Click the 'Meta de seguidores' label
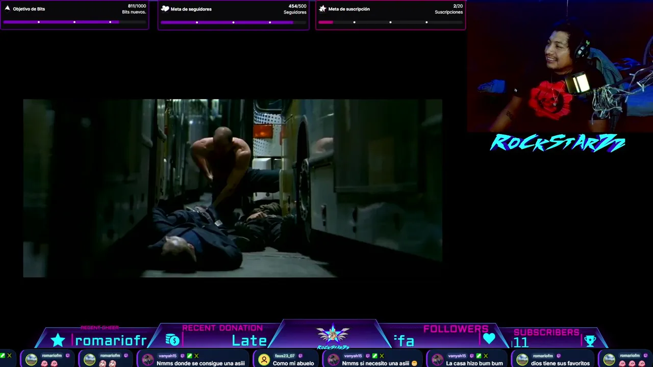This screenshot has width=653, height=367. (x=191, y=9)
